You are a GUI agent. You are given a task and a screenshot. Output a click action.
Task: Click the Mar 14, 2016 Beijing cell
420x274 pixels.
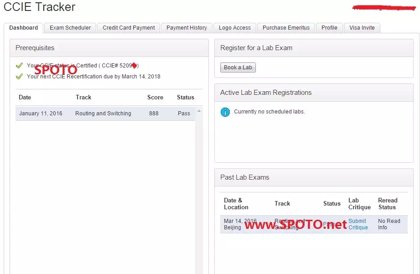[240, 224]
